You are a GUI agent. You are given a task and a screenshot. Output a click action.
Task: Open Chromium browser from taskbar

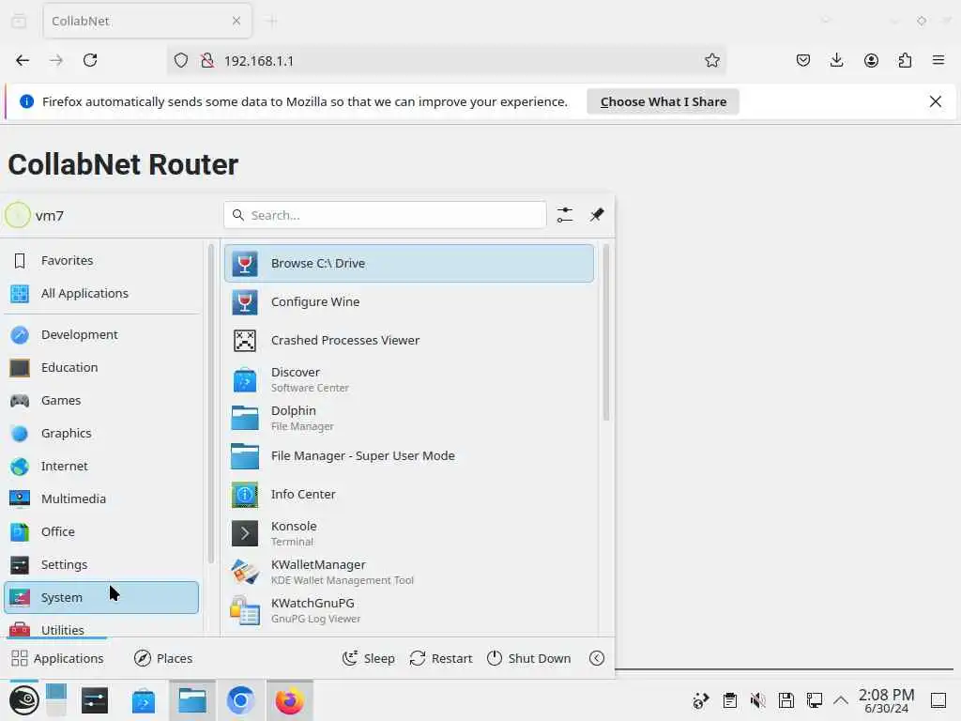click(240, 700)
